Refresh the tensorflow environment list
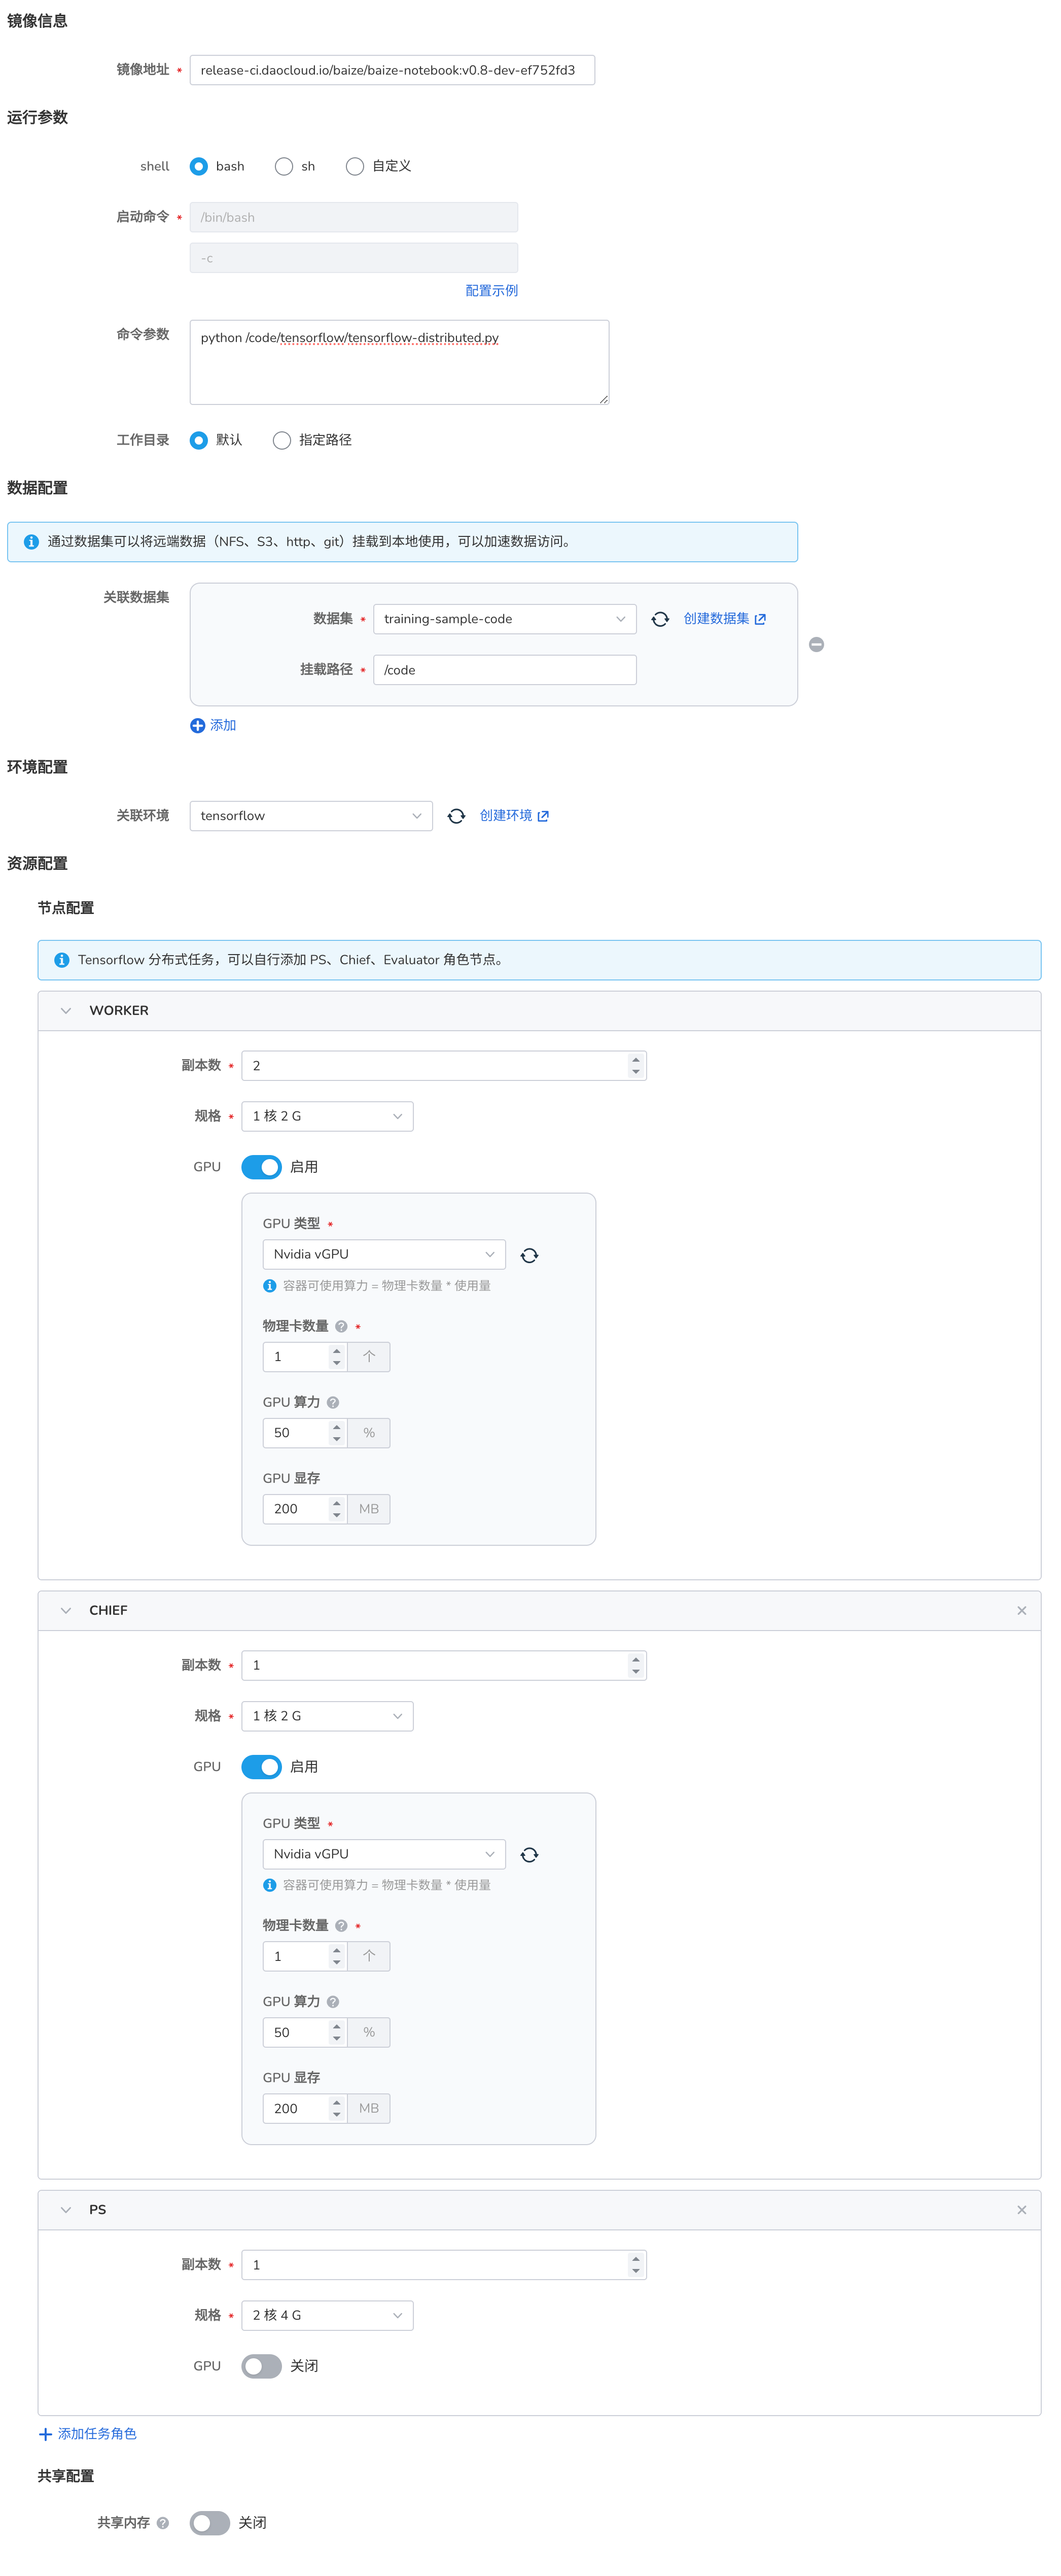 [456, 815]
